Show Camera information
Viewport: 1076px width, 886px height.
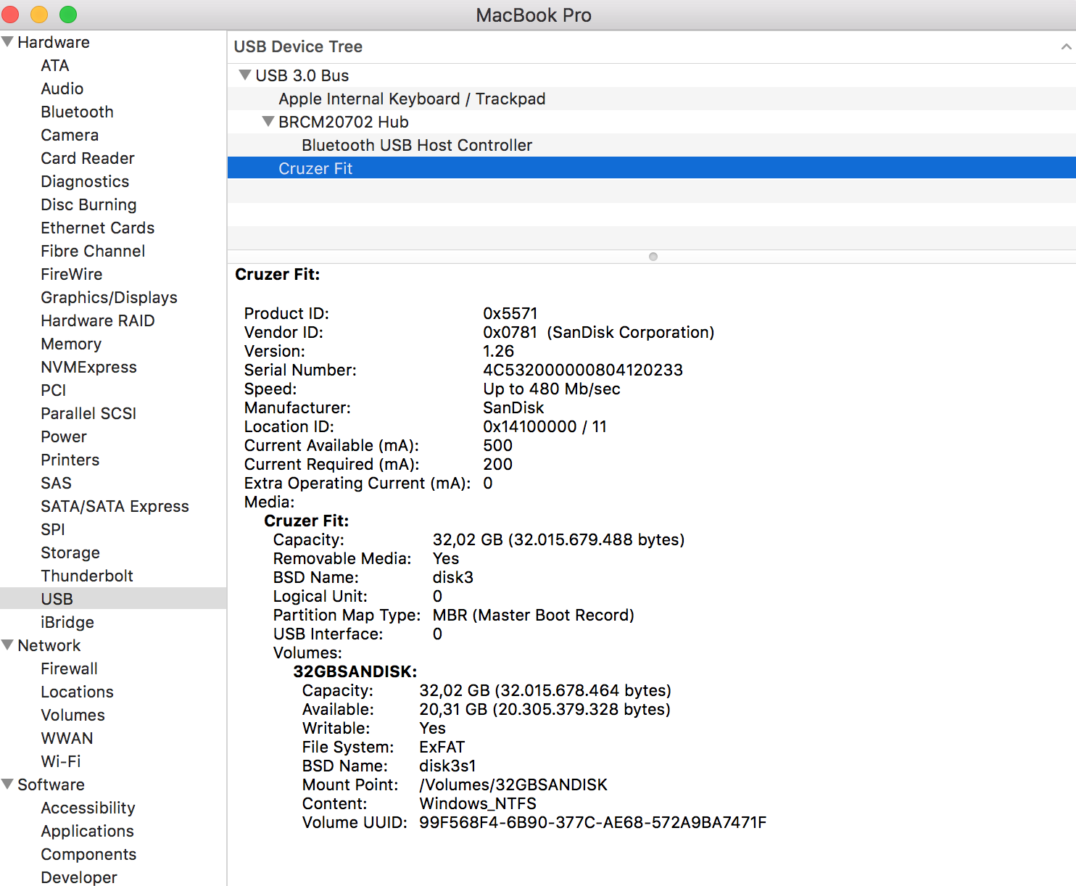pos(70,135)
